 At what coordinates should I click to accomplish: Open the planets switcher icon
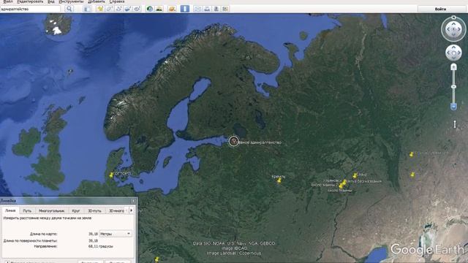pos(172,9)
